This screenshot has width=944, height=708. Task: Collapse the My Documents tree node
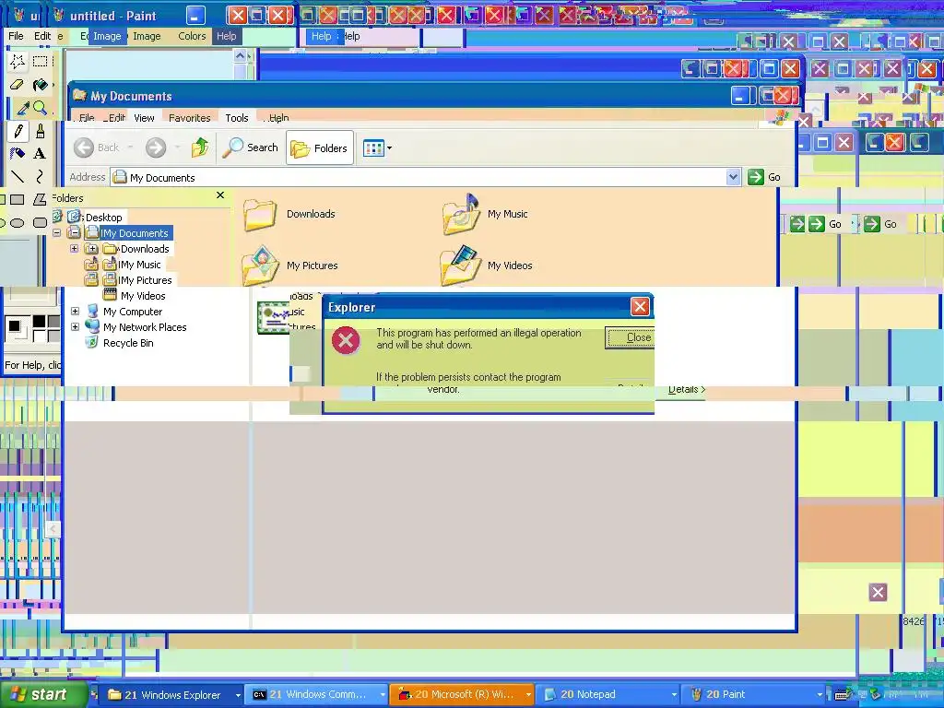pyautogui.click(x=56, y=232)
